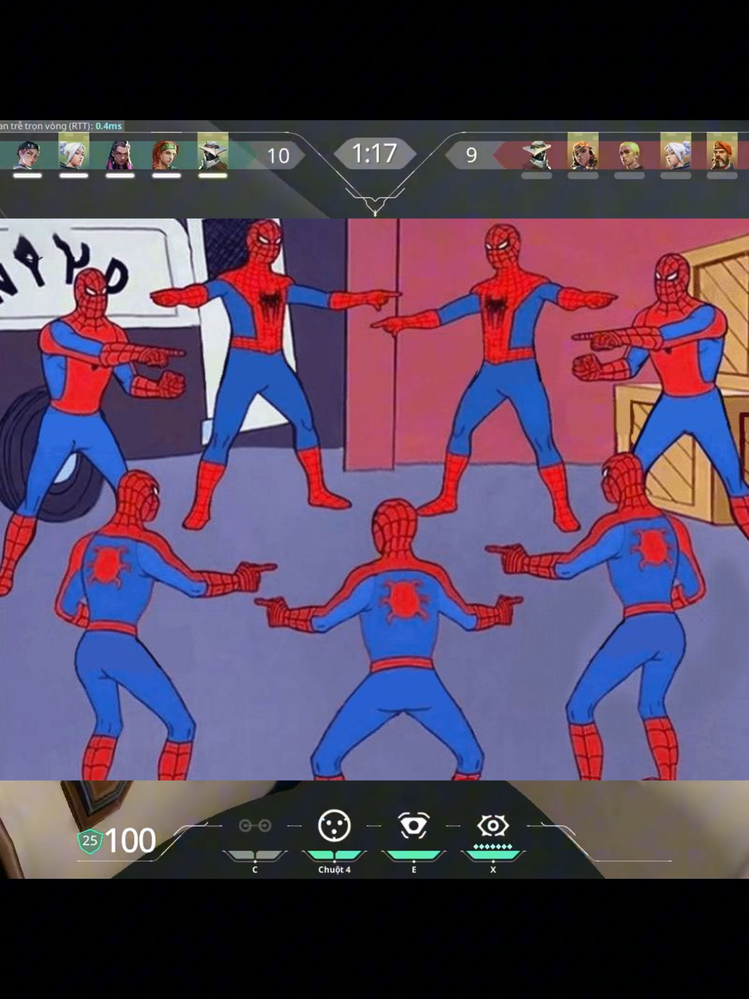Click the Neural Theft ultimate eye icon

493,826
